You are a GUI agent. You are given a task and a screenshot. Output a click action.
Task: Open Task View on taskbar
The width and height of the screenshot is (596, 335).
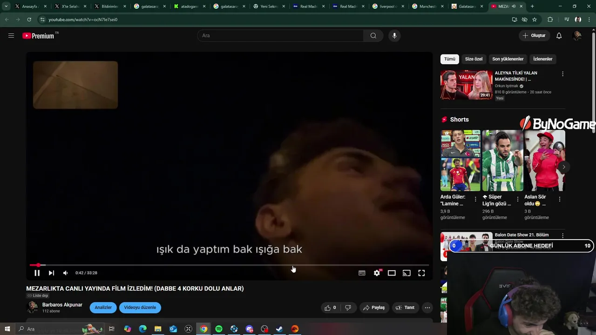tap(112, 329)
